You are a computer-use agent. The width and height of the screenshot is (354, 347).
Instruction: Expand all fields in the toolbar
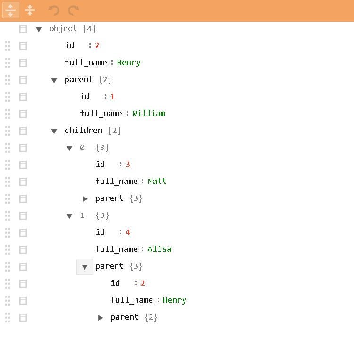point(10,10)
